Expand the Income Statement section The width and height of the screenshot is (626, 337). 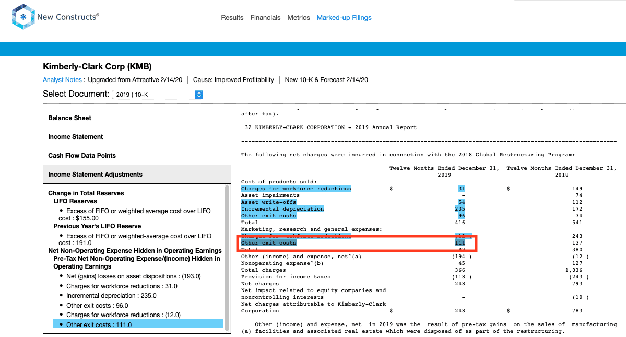click(x=137, y=137)
